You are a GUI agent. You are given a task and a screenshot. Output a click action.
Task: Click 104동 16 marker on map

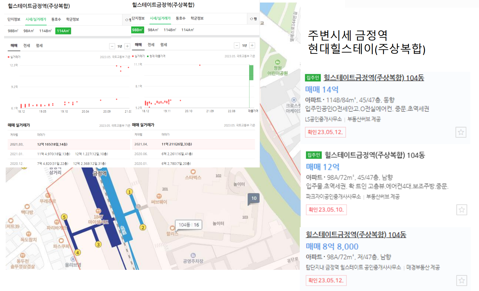click(x=189, y=225)
